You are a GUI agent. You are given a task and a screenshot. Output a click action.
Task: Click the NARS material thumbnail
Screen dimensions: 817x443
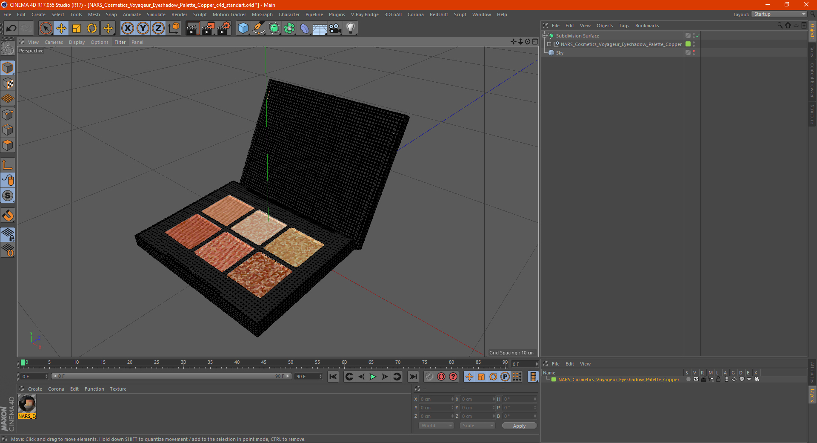click(27, 404)
